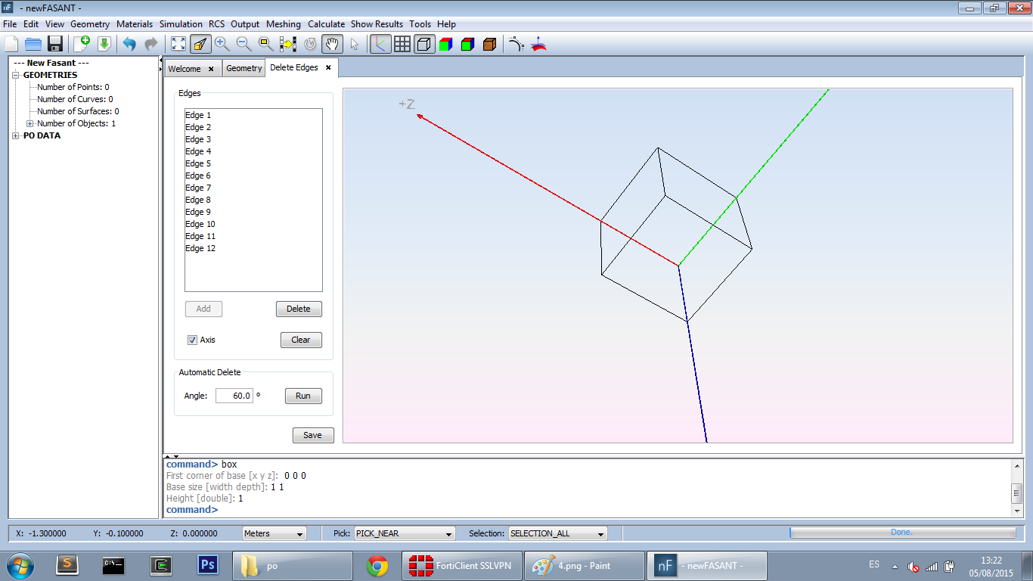
Task: Switch to wireframe cube view icon
Action: click(424, 44)
